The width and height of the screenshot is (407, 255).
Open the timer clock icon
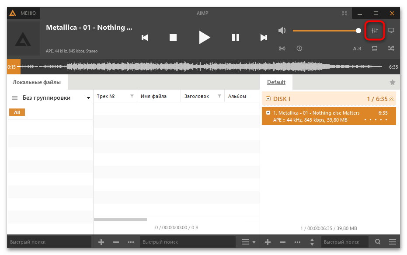pyautogui.click(x=299, y=49)
